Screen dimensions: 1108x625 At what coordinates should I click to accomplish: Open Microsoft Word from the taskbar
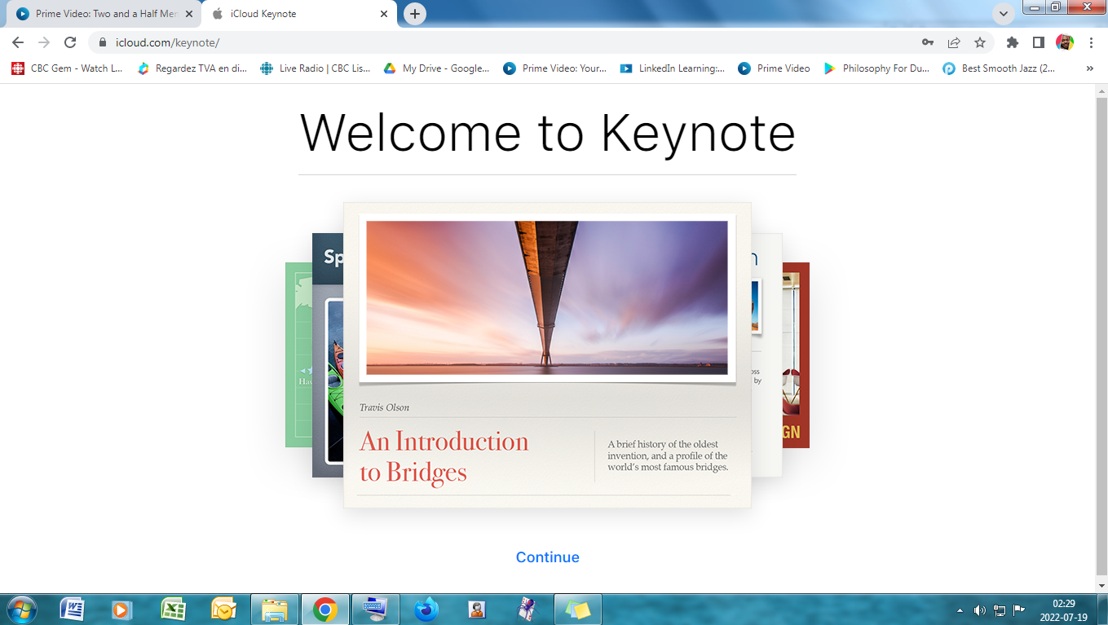pos(72,609)
